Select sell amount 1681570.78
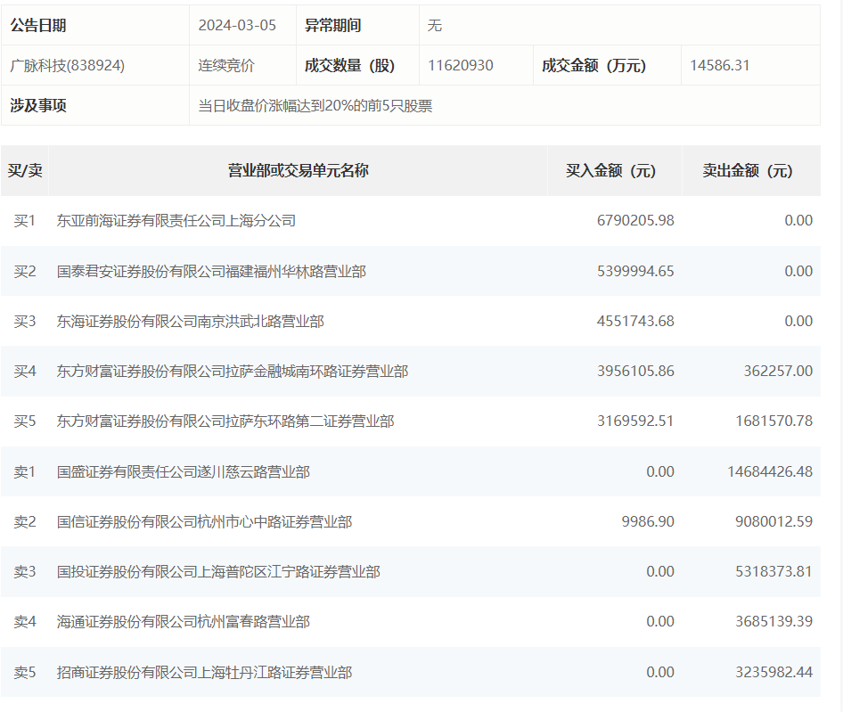The width and height of the screenshot is (843, 712). [774, 421]
